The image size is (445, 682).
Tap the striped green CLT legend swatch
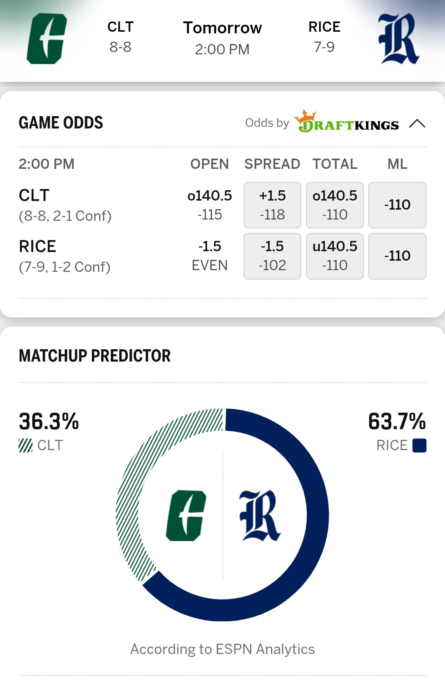pyautogui.click(x=26, y=446)
